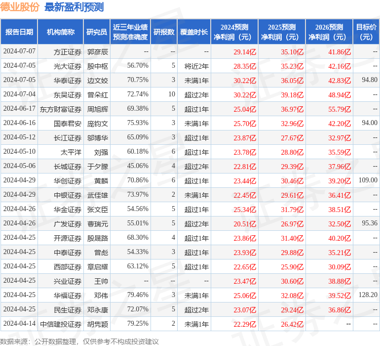Click the 德业股份 title text

tap(20, 7)
